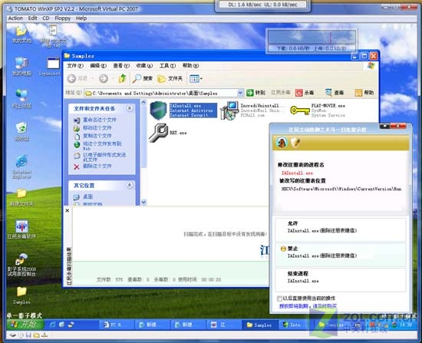This screenshot has height=343, width=422.
Task: Click the shield icon in alert dialog
Action: 295,143
